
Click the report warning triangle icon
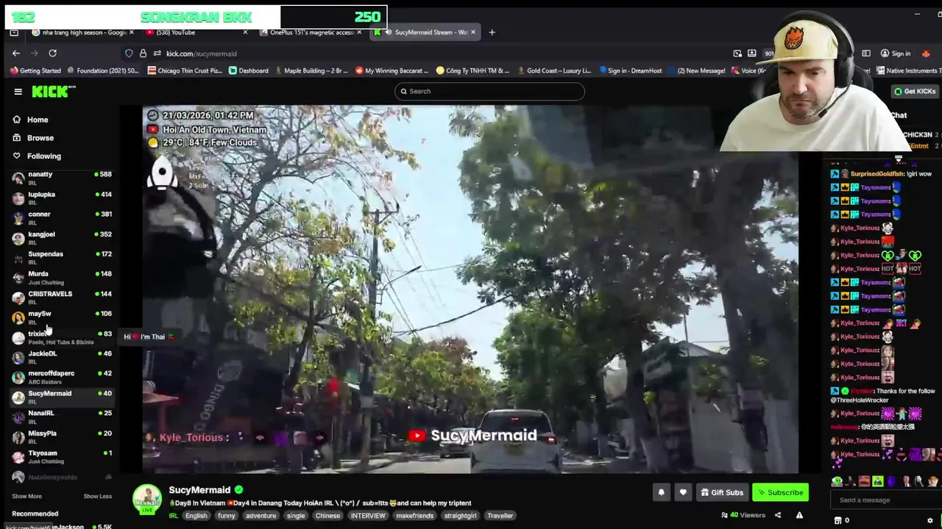[x=799, y=516]
